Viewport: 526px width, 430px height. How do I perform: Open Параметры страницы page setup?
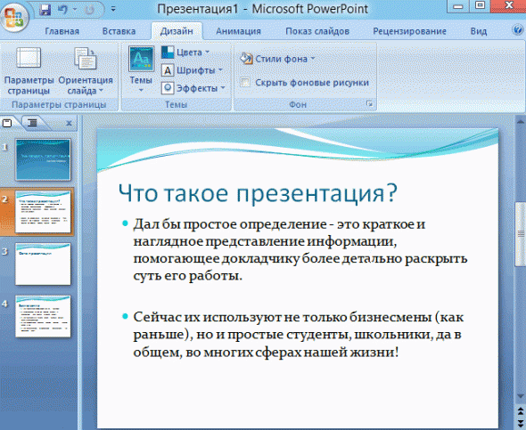click(29, 71)
